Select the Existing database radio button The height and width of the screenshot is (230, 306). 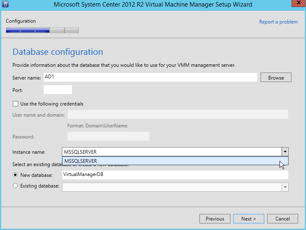(16, 186)
